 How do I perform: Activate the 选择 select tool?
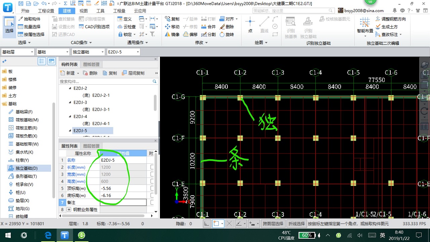9,27
